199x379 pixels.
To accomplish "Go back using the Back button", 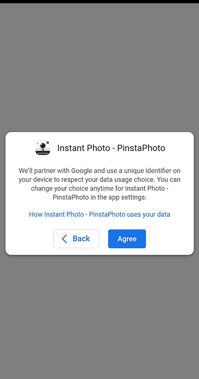I will tap(76, 239).
